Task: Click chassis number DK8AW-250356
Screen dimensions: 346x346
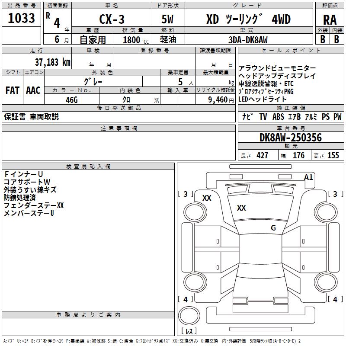Action: coord(291,138)
